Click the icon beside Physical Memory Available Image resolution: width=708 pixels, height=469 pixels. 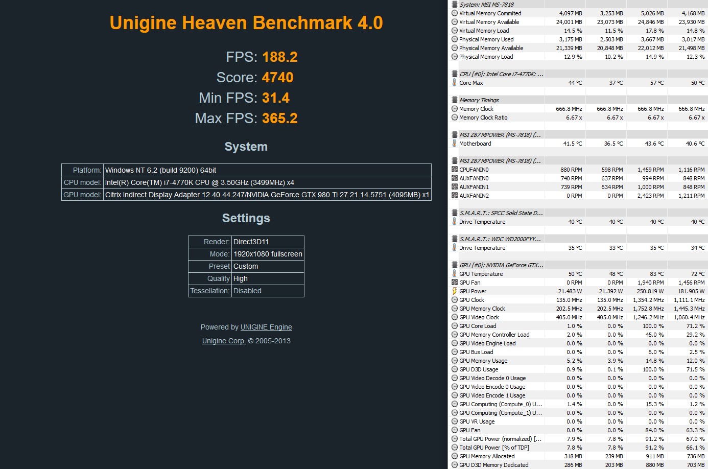click(455, 48)
